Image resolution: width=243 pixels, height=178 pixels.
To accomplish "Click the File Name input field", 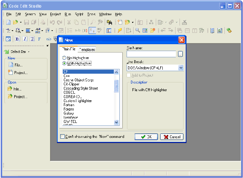I will tap(151, 54).
